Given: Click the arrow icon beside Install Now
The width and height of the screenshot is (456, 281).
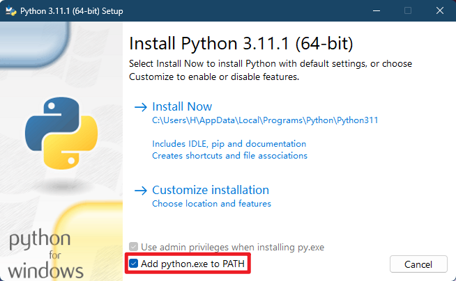Looking at the screenshot, I should [140, 107].
